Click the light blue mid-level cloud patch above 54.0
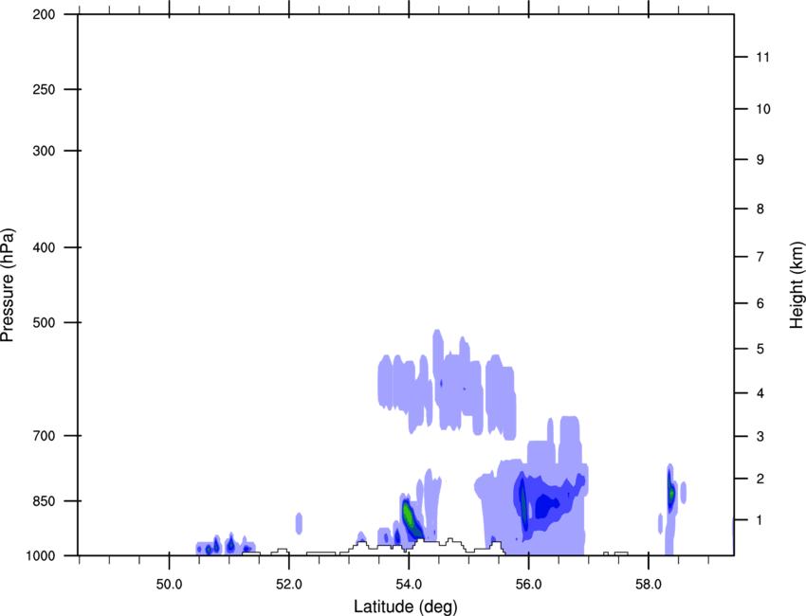 [446, 389]
